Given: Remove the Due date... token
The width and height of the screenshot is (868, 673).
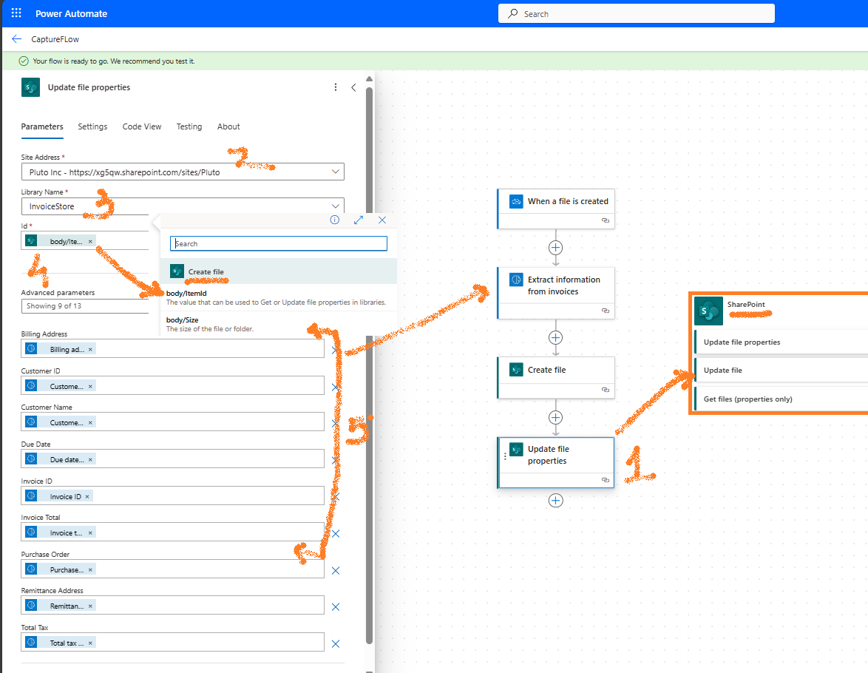Looking at the screenshot, I should pyautogui.click(x=90, y=460).
